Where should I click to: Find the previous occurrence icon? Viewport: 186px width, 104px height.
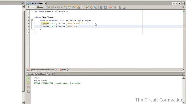pyautogui.click(x=70, y=7)
